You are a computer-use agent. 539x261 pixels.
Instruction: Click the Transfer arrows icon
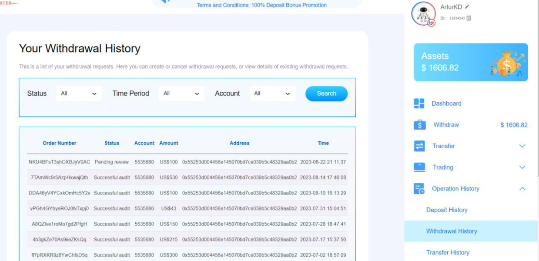(419, 146)
